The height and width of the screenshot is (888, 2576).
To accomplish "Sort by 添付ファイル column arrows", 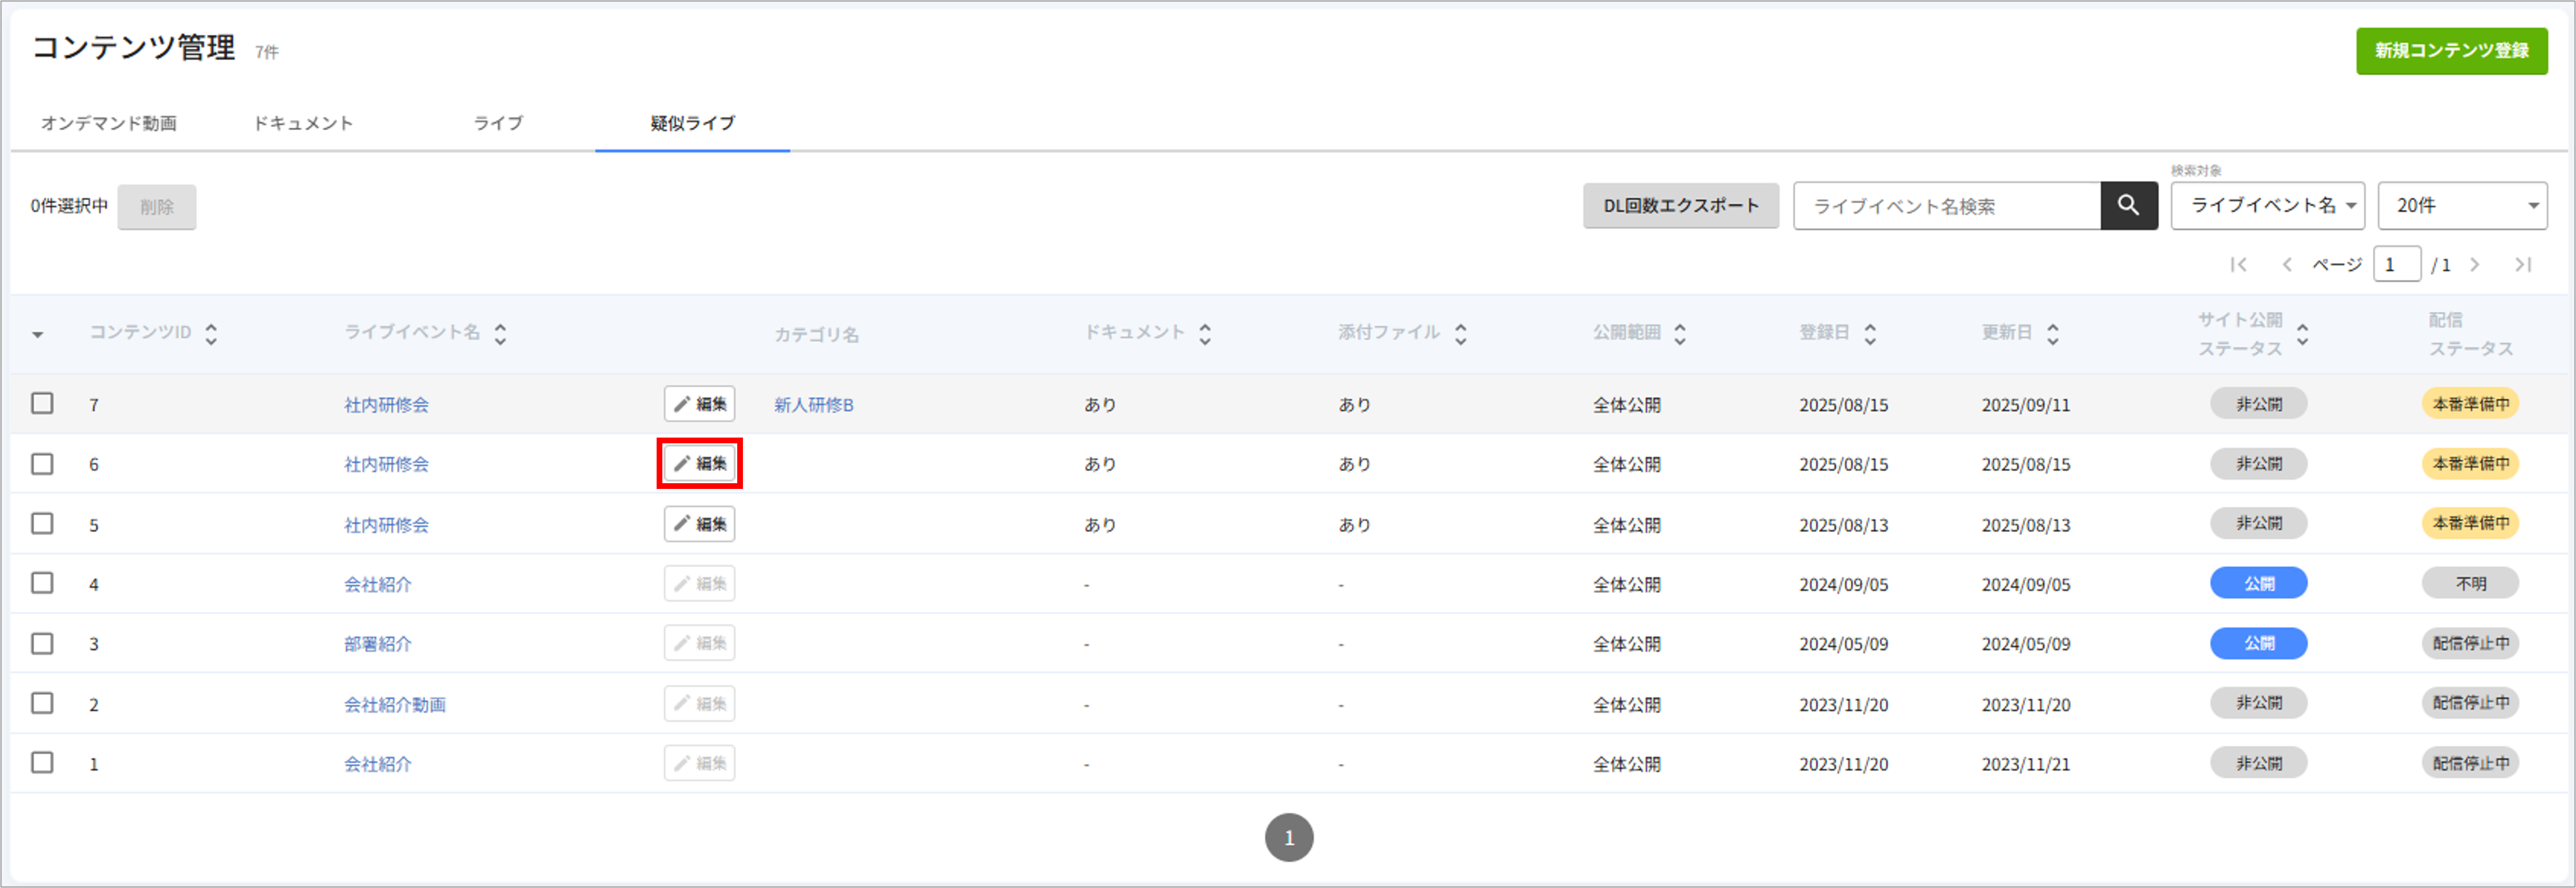I will (x=1461, y=334).
